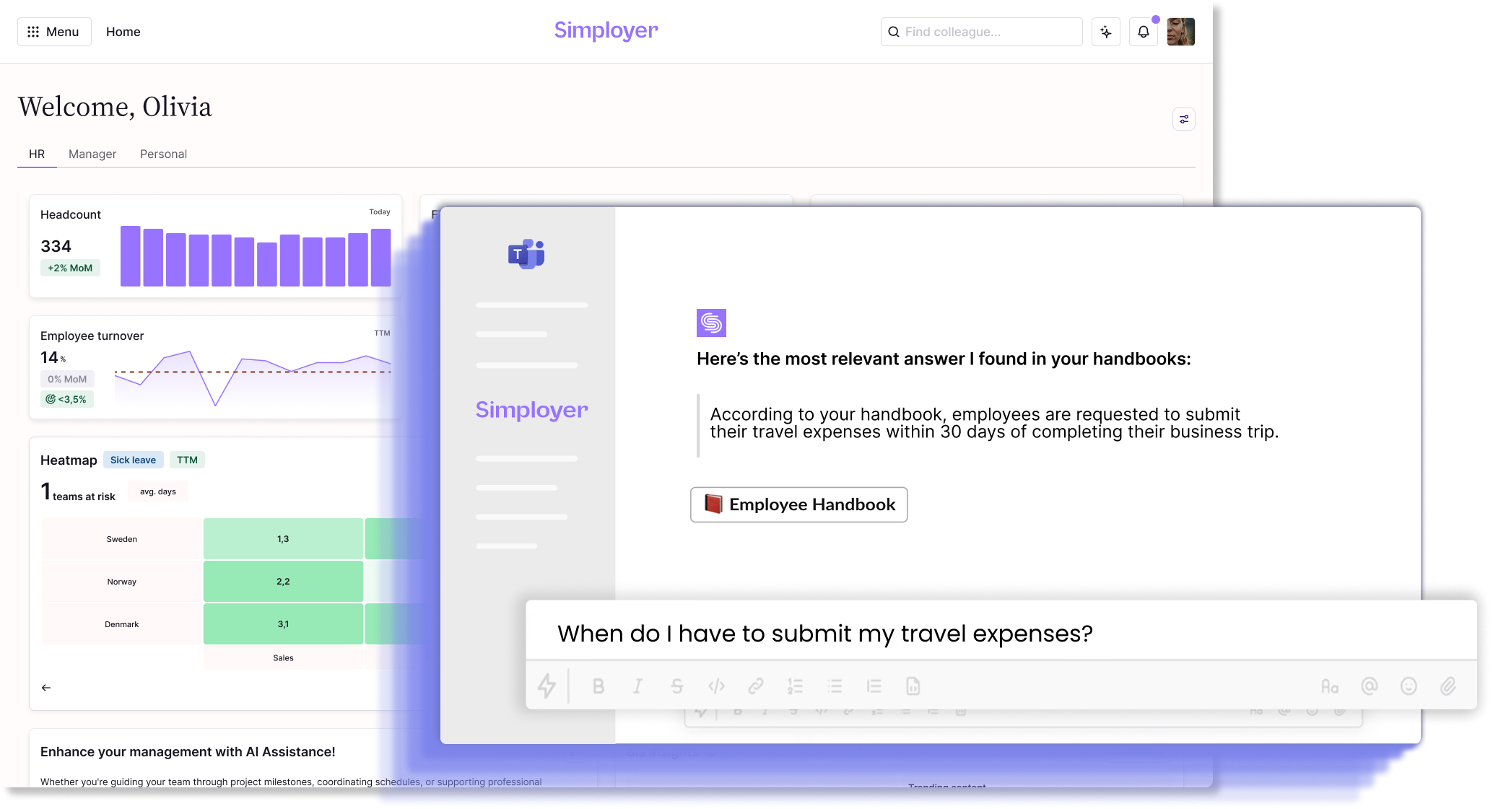The image size is (1493, 809).
Task: Click the Find colleague search field
Action: [982, 32]
